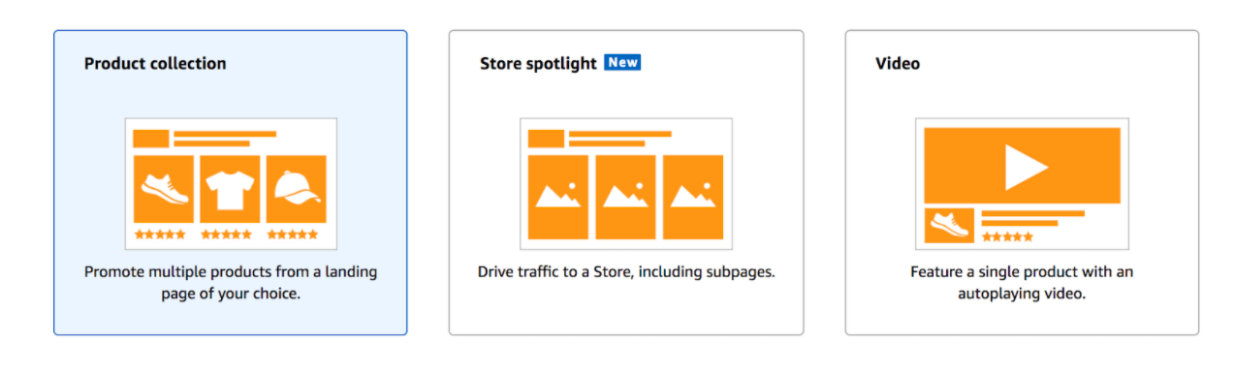1235x373 pixels.
Task: Click the star rating below the sneaker
Action: [159, 234]
